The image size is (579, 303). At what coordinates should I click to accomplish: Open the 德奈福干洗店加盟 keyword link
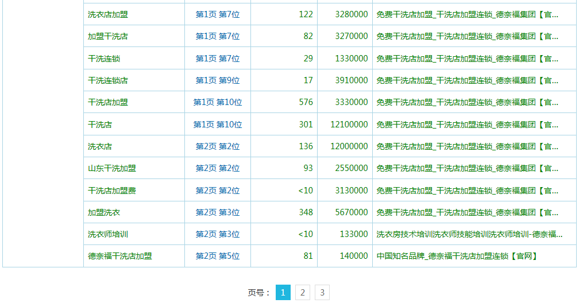click(x=120, y=256)
